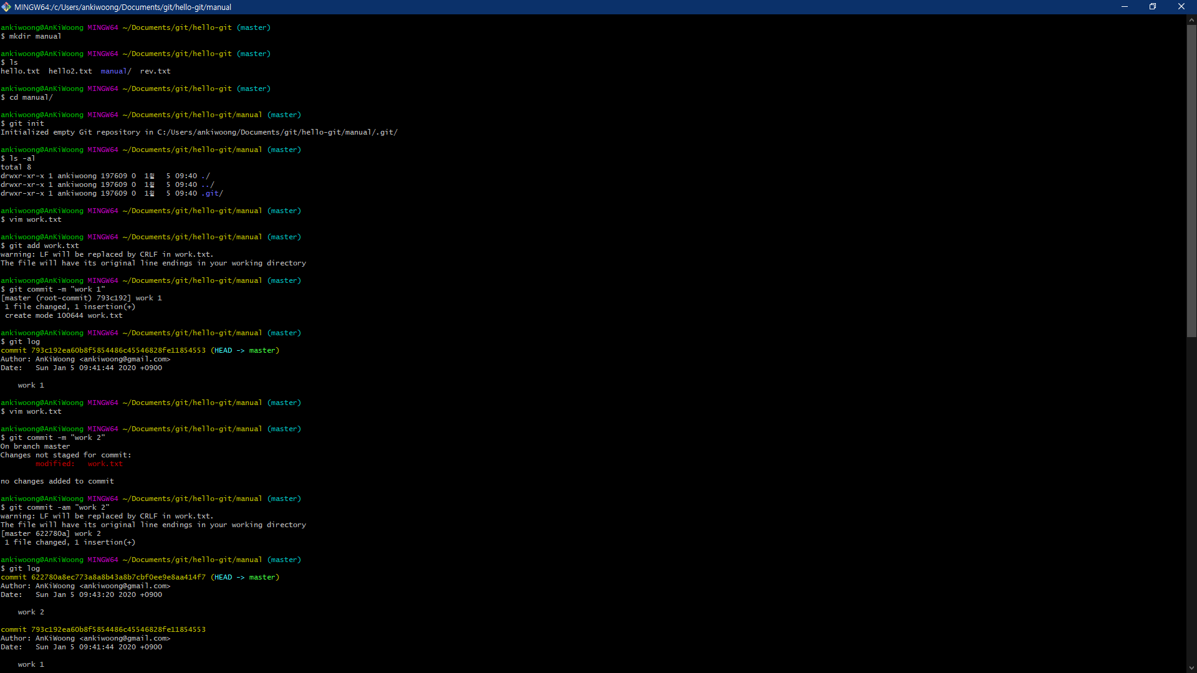Click empty scrollbar track below the thumb
This screenshot has width=1197, height=673.
point(1191,499)
